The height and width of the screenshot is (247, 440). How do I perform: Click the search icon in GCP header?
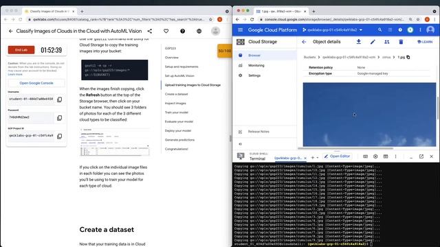pos(379,30)
